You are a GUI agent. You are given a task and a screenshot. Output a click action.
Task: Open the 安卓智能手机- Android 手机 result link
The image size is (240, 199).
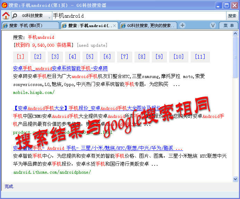pos(98,148)
